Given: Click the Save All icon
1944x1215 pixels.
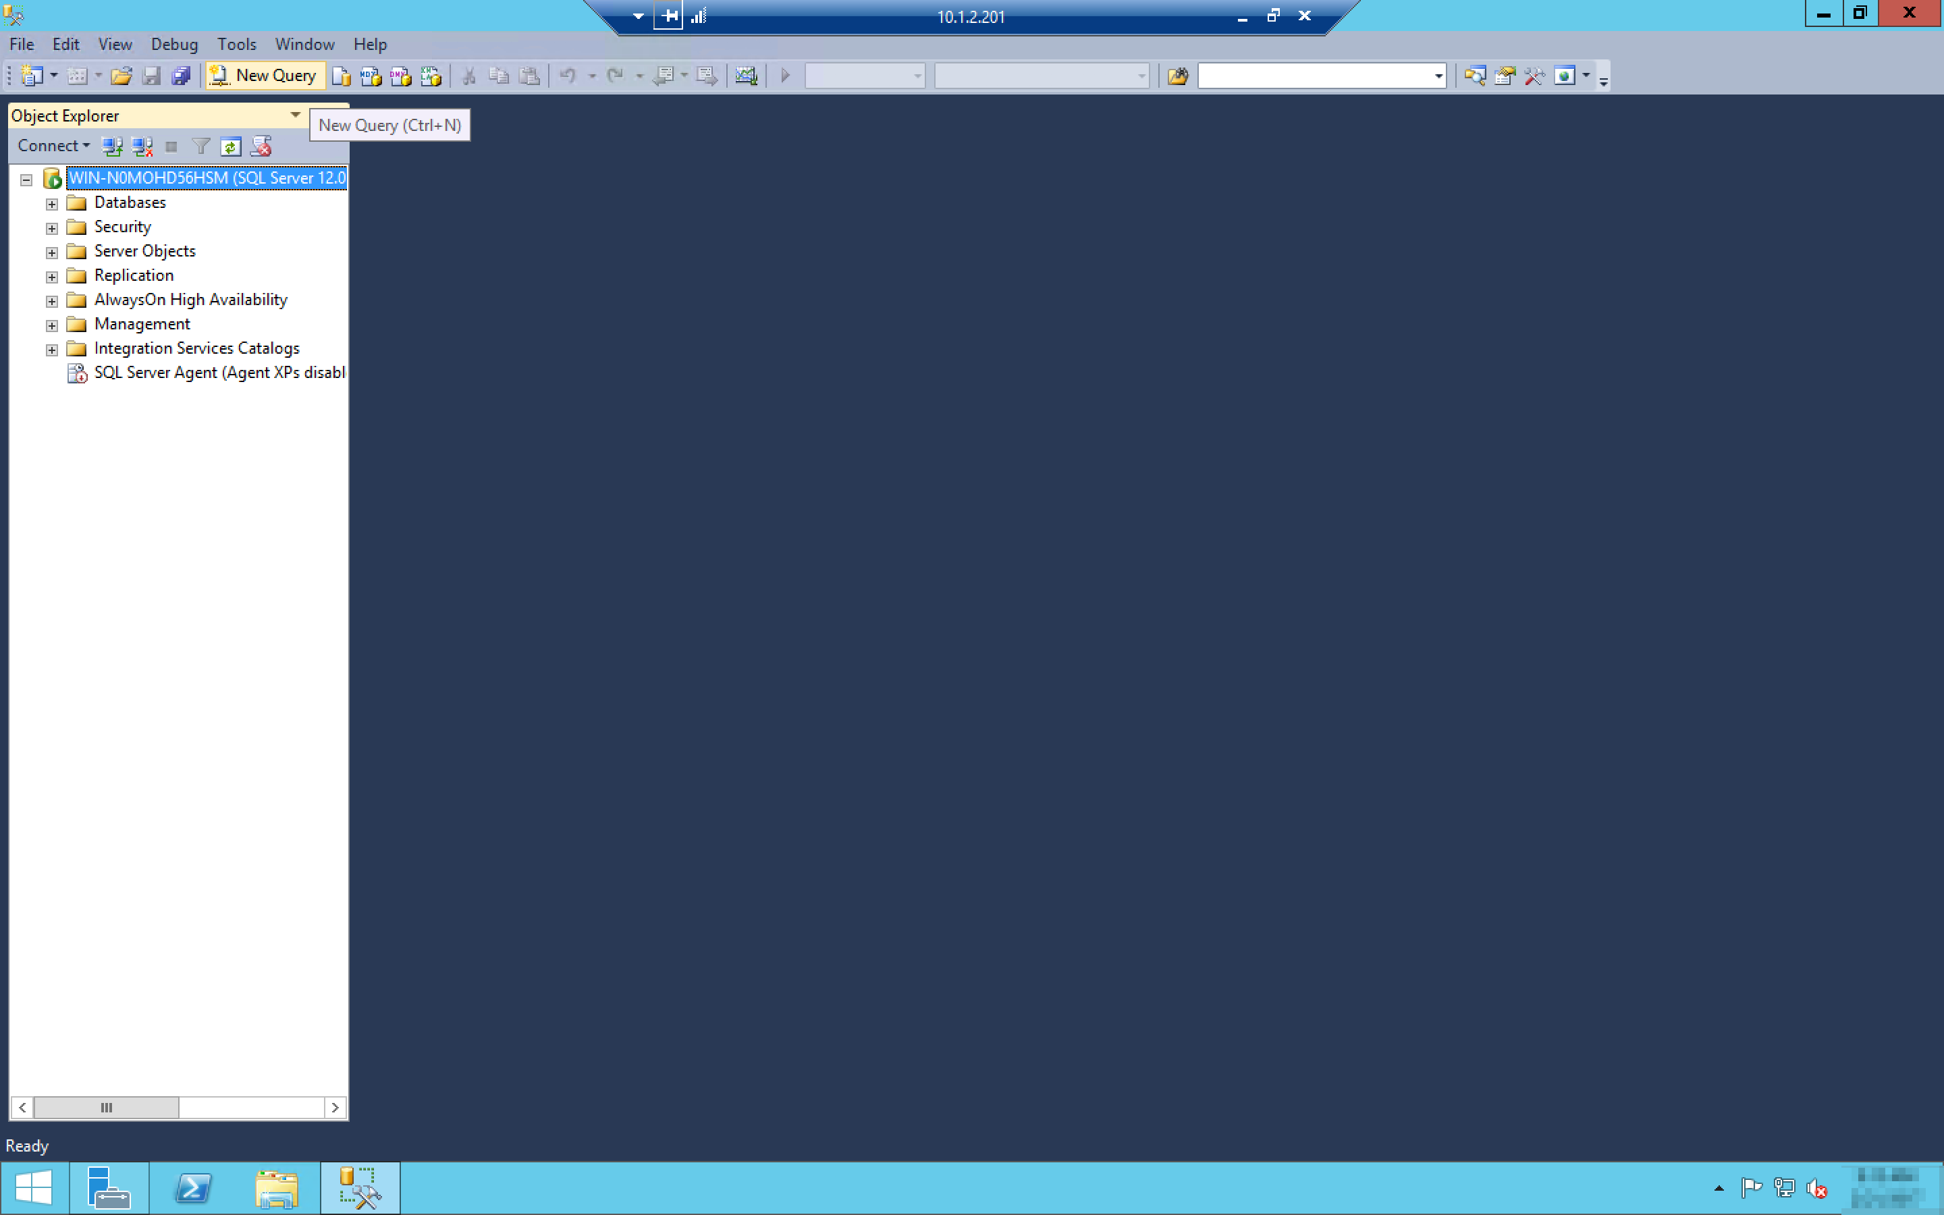Looking at the screenshot, I should click(182, 76).
